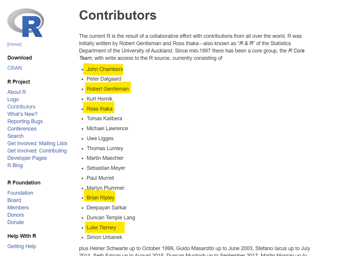Image resolution: width=344 pixels, height=256 pixels.
Task: Click the Search sidebar link
Action: pyautogui.click(x=16, y=136)
